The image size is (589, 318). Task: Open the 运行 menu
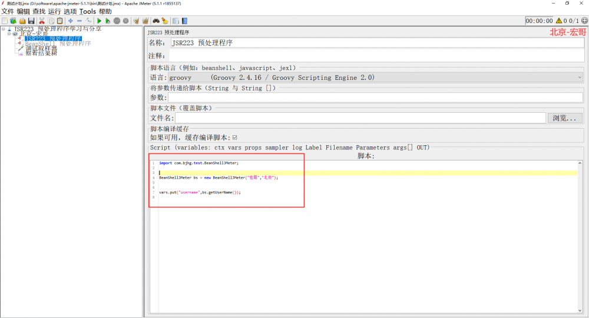click(54, 12)
